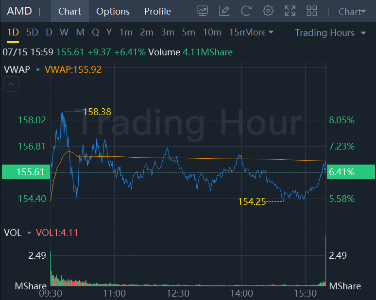Open the chart comparison monitor icon
The height and width of the screenshot is (300, 376).
point(203,11)
